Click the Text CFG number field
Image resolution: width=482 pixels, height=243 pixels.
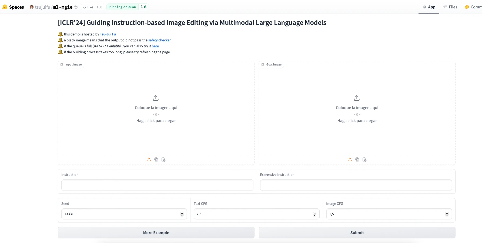(x=256, y=214)
